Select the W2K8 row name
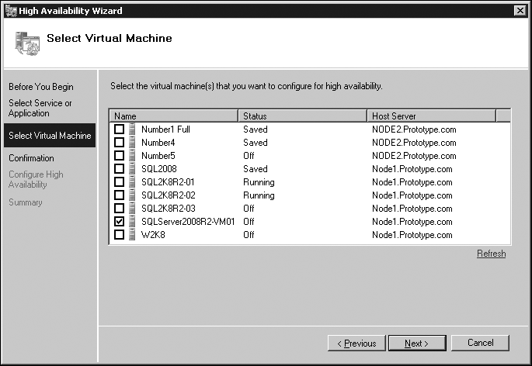The height and width of the screenshot is (366, 532). click(x=153, y=235)
